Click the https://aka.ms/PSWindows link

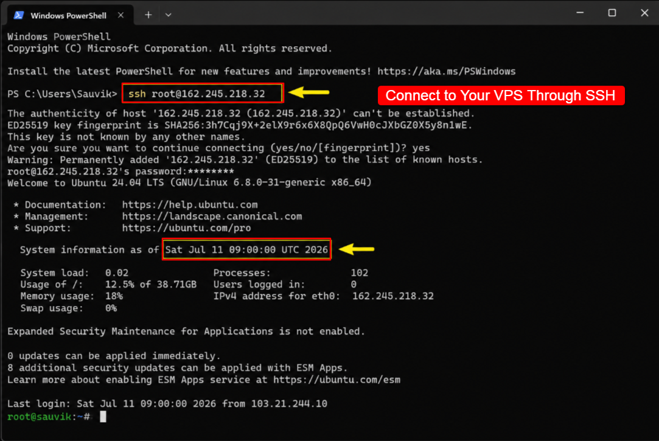(x=447, y=71)
